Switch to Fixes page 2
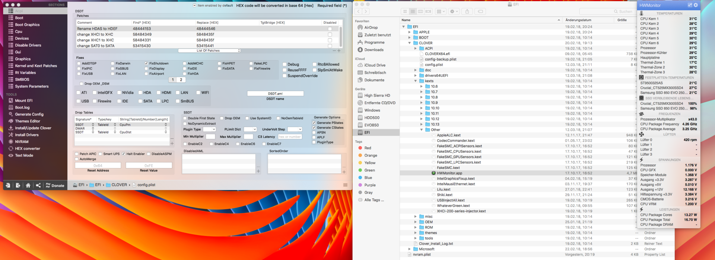Screen dimensions: 715x260 point(181,80)
